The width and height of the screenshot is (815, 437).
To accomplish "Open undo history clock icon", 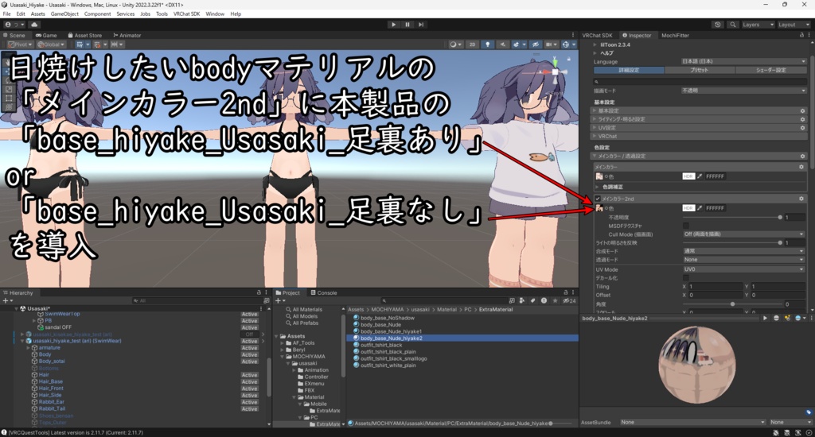I will tap(718, 25).
